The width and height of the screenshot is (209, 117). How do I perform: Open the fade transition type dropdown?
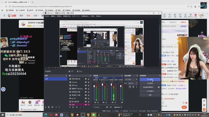click(131, 80)
